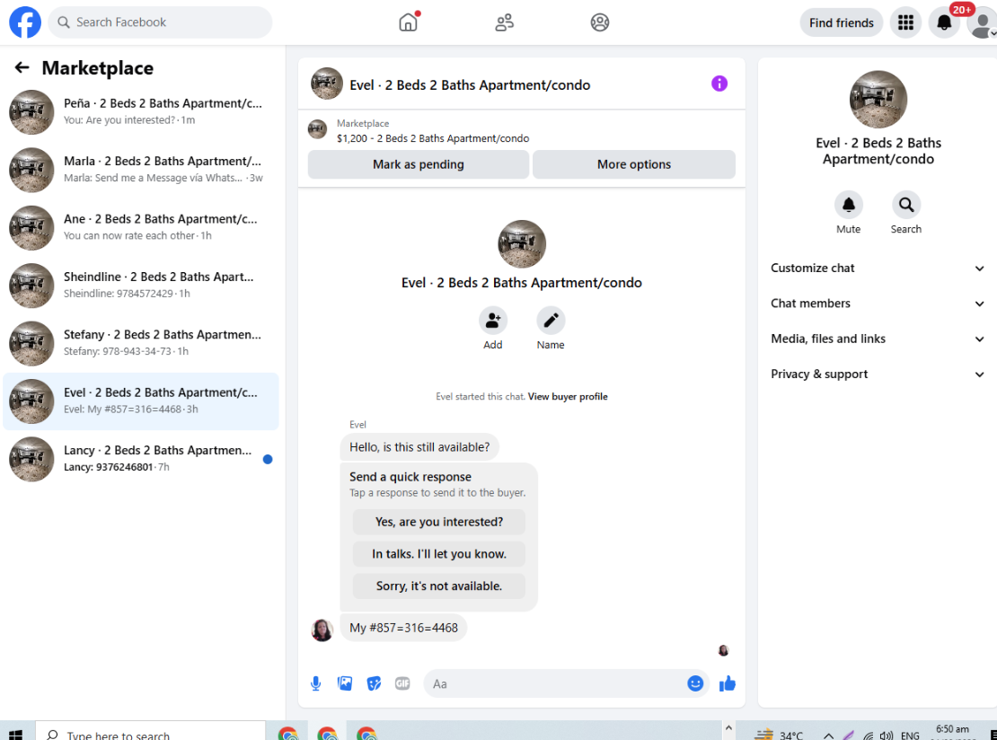Choose a GIF
Image resolution: width=997 pixels, height=740 pixels.
coord(402,683)
